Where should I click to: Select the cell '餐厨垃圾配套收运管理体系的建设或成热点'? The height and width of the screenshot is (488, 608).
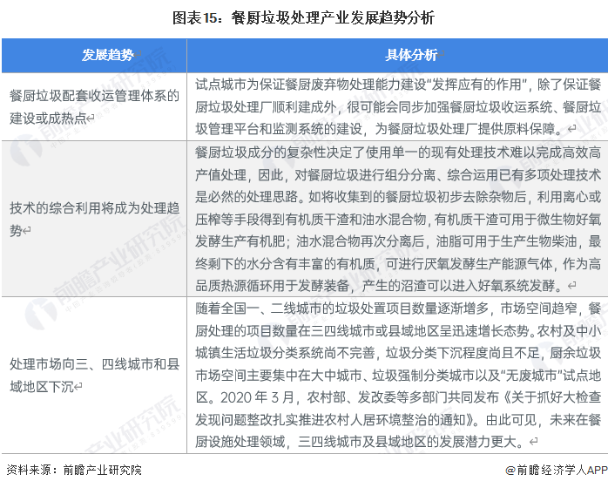94,106
